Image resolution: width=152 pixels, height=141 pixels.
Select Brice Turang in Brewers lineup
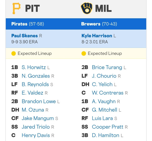[107, 67]
